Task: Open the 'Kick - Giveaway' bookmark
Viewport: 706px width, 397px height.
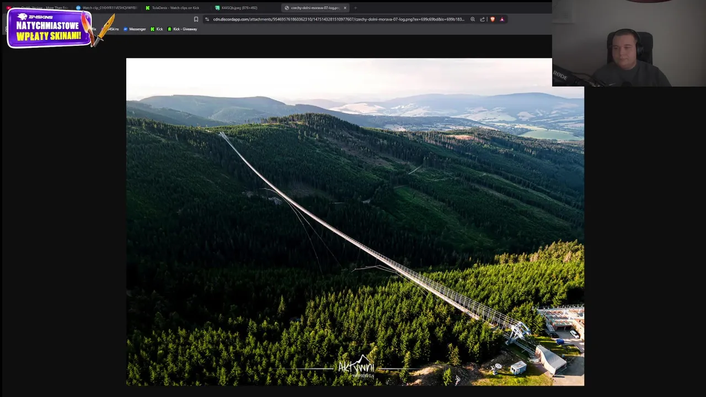Action: pos(183,29)
